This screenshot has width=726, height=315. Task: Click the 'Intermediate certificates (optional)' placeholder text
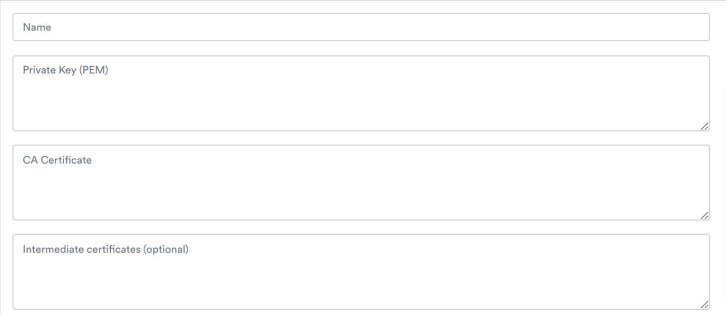[105, 250]
